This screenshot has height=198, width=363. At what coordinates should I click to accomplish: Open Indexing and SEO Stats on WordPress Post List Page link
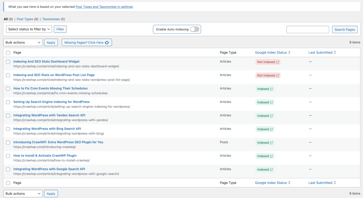click(x=54, y=75)
